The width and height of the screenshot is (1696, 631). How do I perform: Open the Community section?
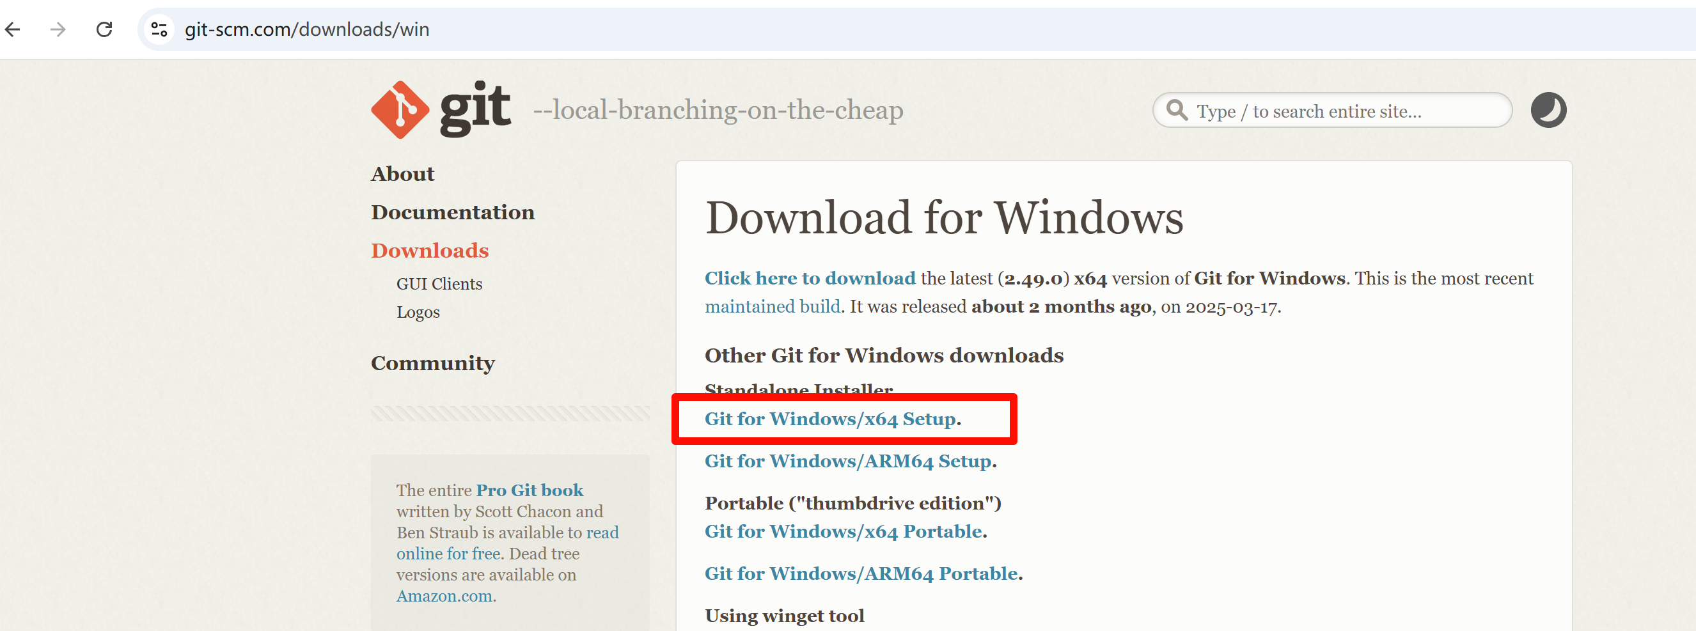(x=432, y=363)
